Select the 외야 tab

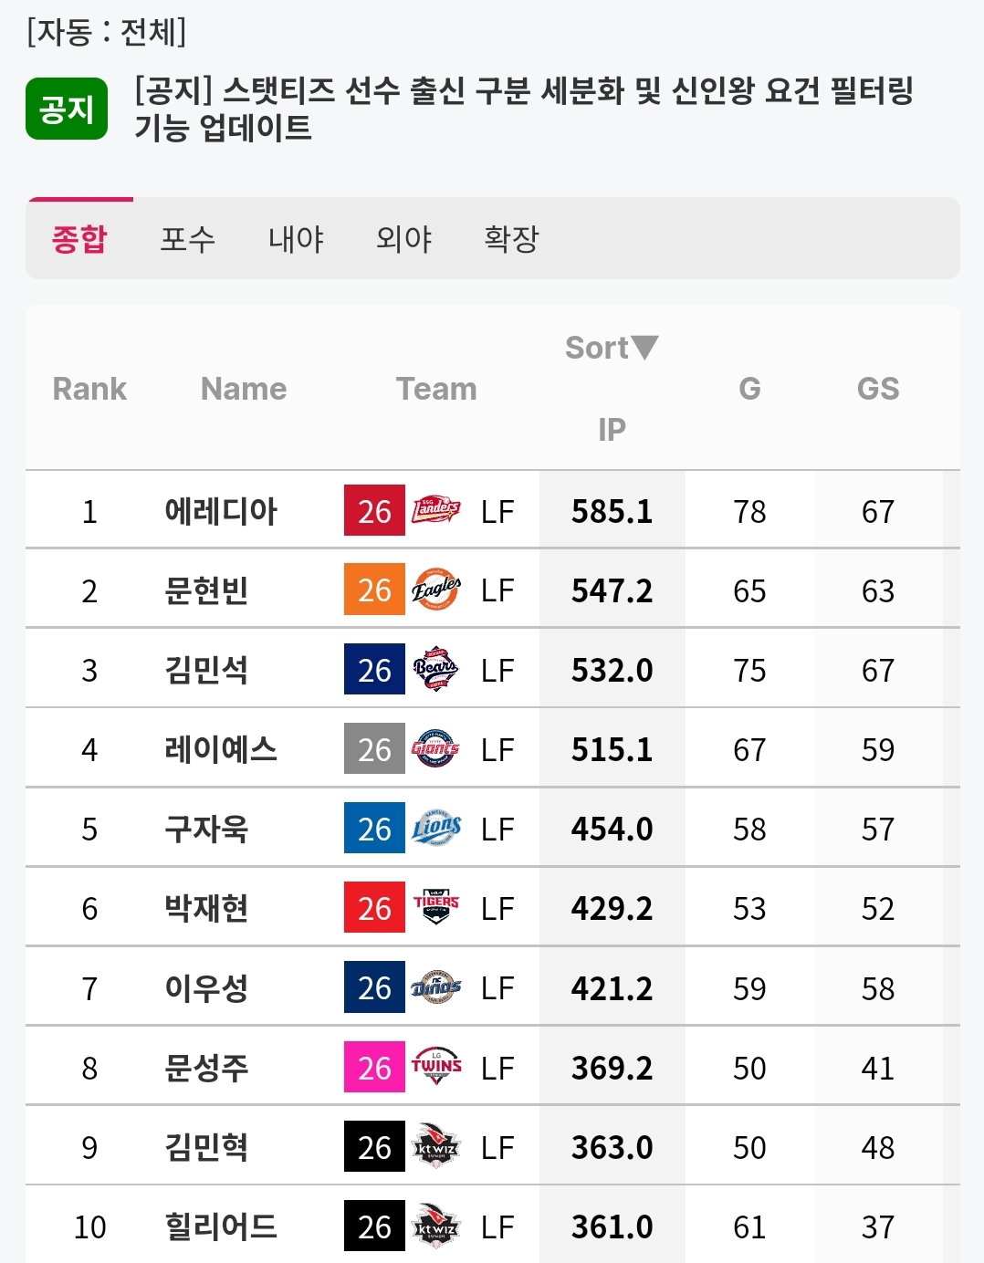coord(403,239)
